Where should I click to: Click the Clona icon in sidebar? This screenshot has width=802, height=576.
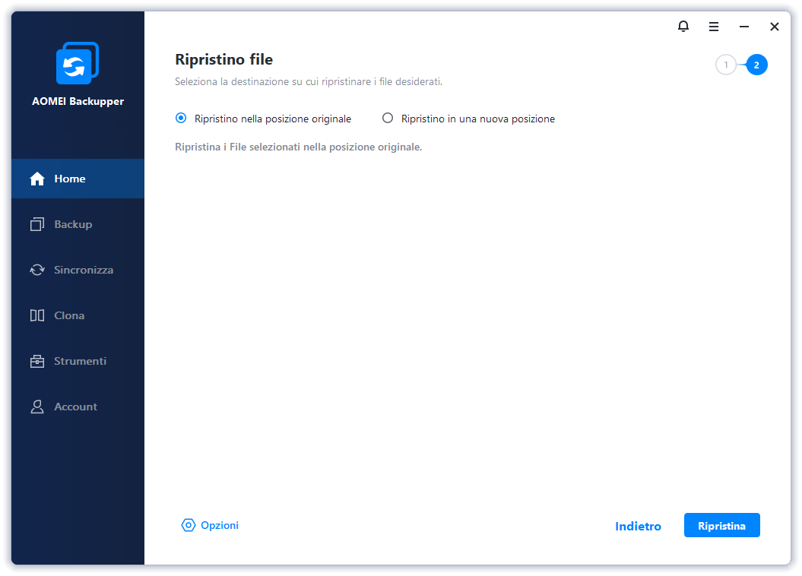[37, 315]
